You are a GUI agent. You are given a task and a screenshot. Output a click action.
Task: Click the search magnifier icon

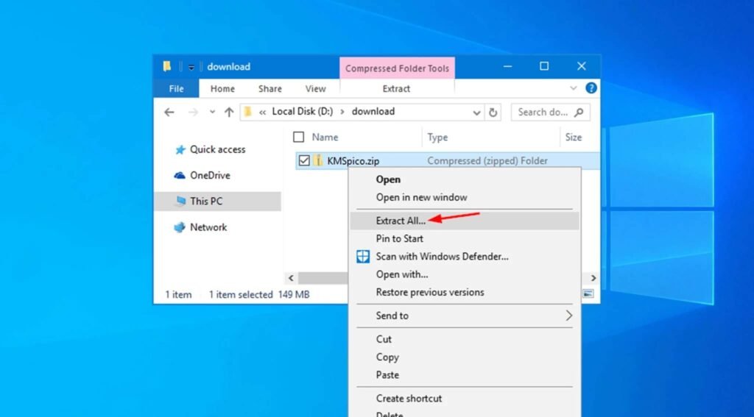(579, 112)
